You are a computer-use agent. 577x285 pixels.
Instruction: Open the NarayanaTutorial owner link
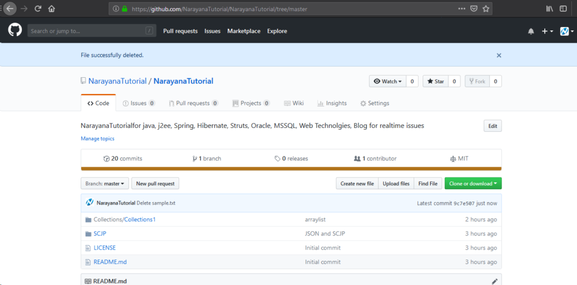point(117,81)
